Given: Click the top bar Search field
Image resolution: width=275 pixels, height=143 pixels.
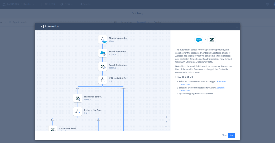Looking at the screenshot, I should click(x=85, y=4).
